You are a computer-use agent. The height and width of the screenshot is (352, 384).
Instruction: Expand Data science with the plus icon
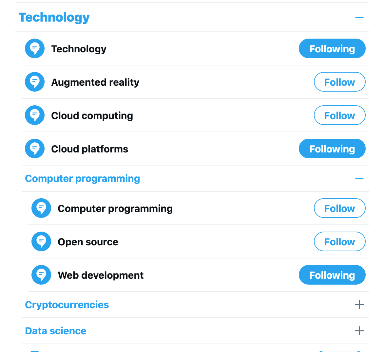[359, 331]
